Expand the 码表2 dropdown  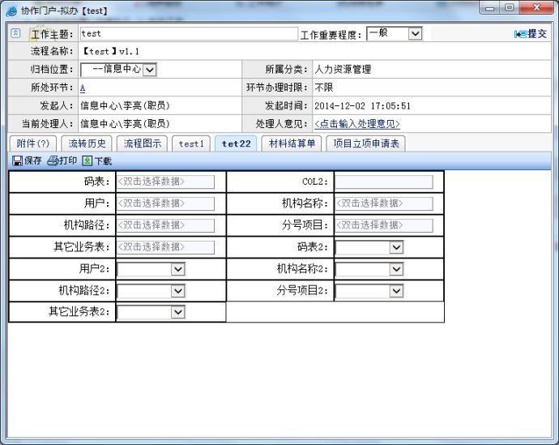coord(369,247)
